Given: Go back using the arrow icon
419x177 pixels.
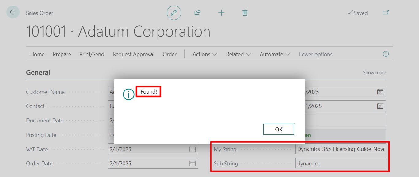Looking at the screenshot, I should pos(13,12).
